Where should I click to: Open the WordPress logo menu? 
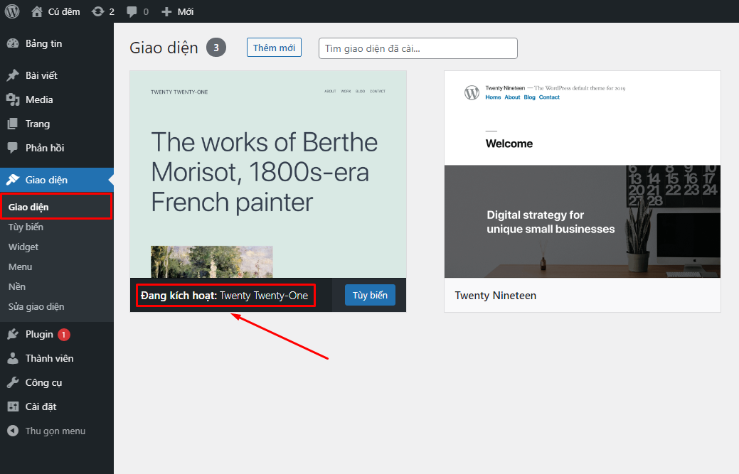pos(12,11)
